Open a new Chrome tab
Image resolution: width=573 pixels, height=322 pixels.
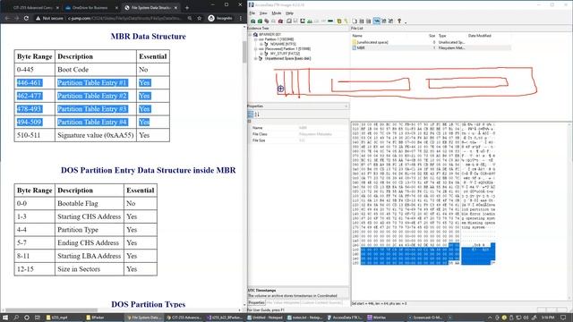(x=187, y=7)
